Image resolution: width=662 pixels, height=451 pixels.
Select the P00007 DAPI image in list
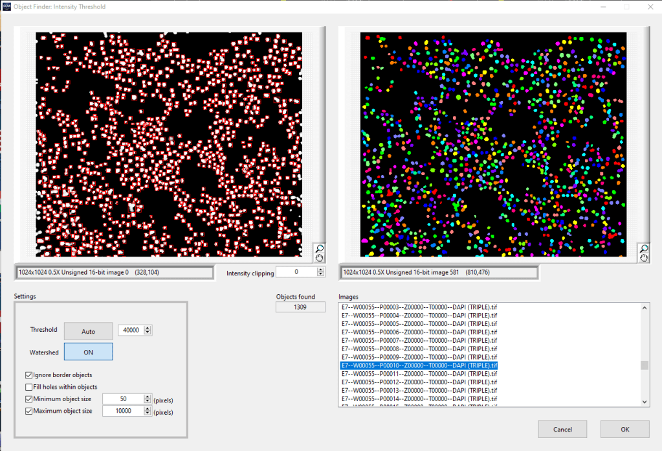pyautogui.click(x=419, y=340)
